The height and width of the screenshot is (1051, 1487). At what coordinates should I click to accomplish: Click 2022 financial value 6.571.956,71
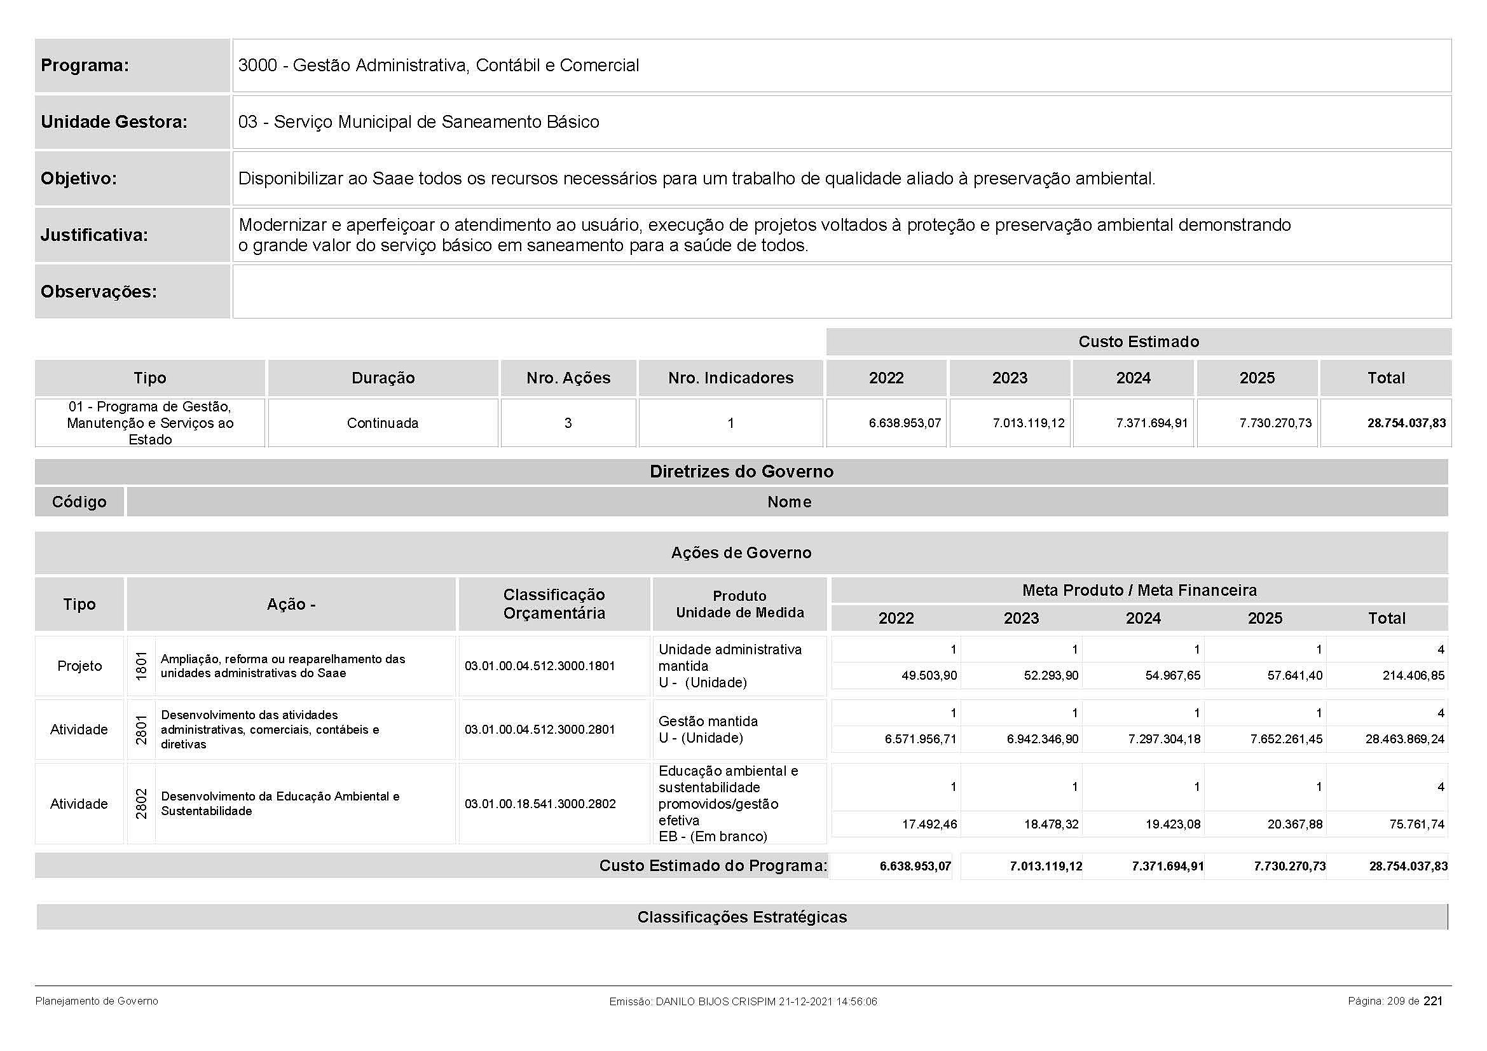tap(920, 739)
